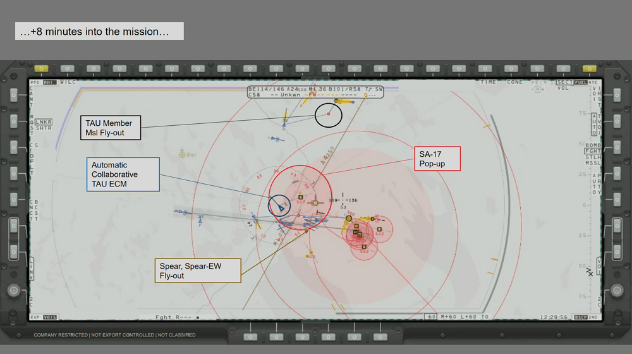Click the range scale value 60 box

(x=432, y=317)
